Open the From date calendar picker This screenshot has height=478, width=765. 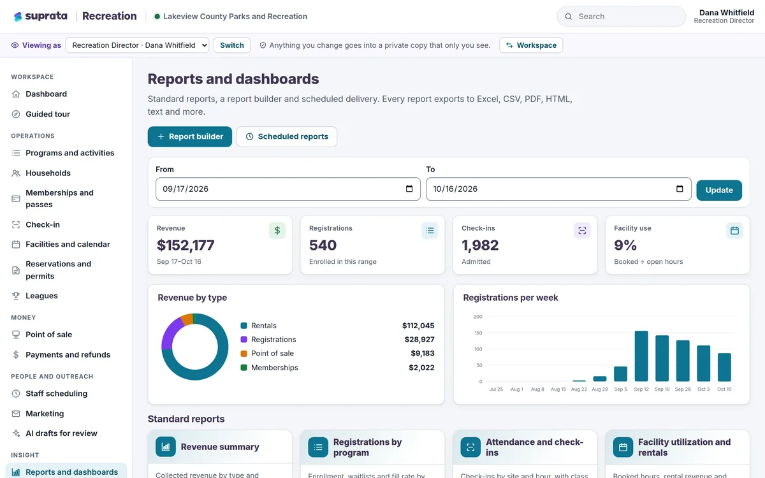click(x=409, y=189)
